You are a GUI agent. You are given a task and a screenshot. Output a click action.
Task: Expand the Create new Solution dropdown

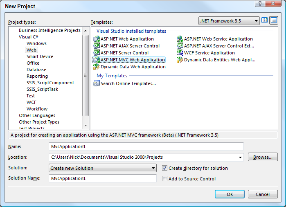coord(153,168)
